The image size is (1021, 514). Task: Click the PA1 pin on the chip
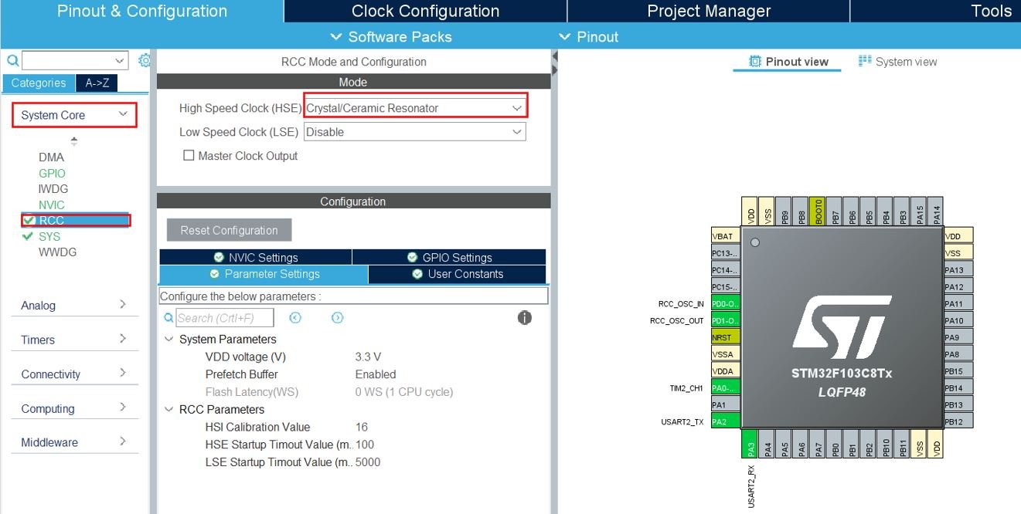[x=725, y=405]
